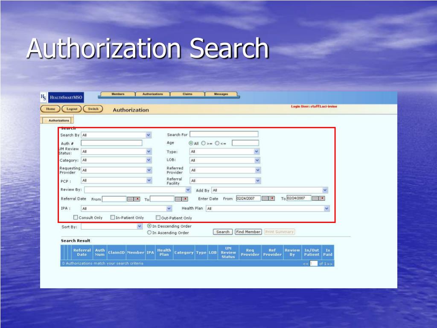This screenshot has width=437, height=328.
Task: Click the Referral Date To field
Action: [x=162, y=199]
